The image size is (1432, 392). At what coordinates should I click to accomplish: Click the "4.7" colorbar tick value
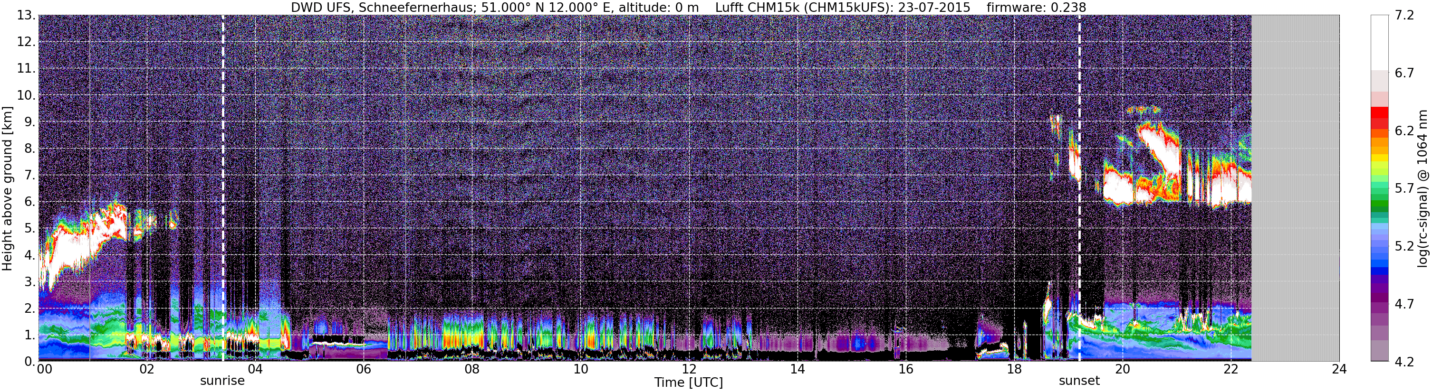coord(1404,304)
